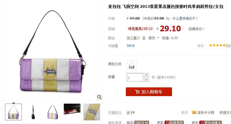Select the logo close-up thumbnail

click(x=92, y=112)
